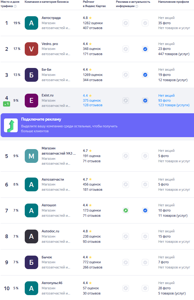Open "123 товара (услуги)" link for Exist.ru
Viewport: 194px width, 300px height.
click(x=174, y=105)
